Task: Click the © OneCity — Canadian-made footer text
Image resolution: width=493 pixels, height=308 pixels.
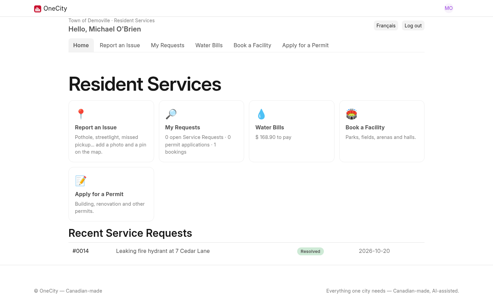Action: pyautogui.click(x=68, y=291)
